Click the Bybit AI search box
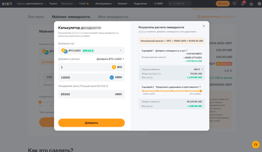Image resolution: width=262 pixels, height=152 pixels. [180, 3]
